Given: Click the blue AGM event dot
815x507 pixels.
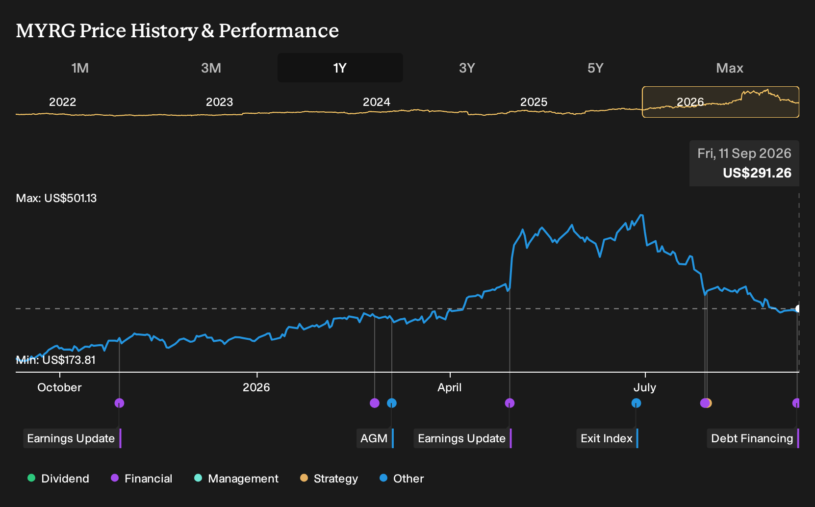Looking at the screenshot, I should click(x=392, y=403).
